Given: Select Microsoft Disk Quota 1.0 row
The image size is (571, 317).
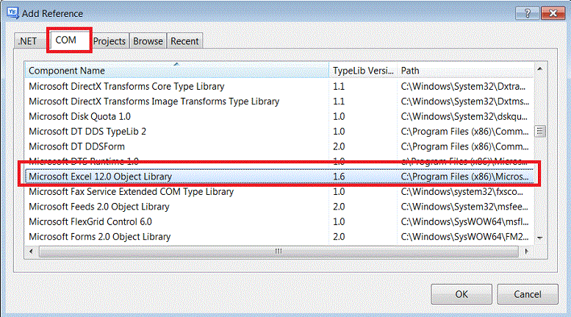Looking at the screenshot, I should click(x=279, y=116).
